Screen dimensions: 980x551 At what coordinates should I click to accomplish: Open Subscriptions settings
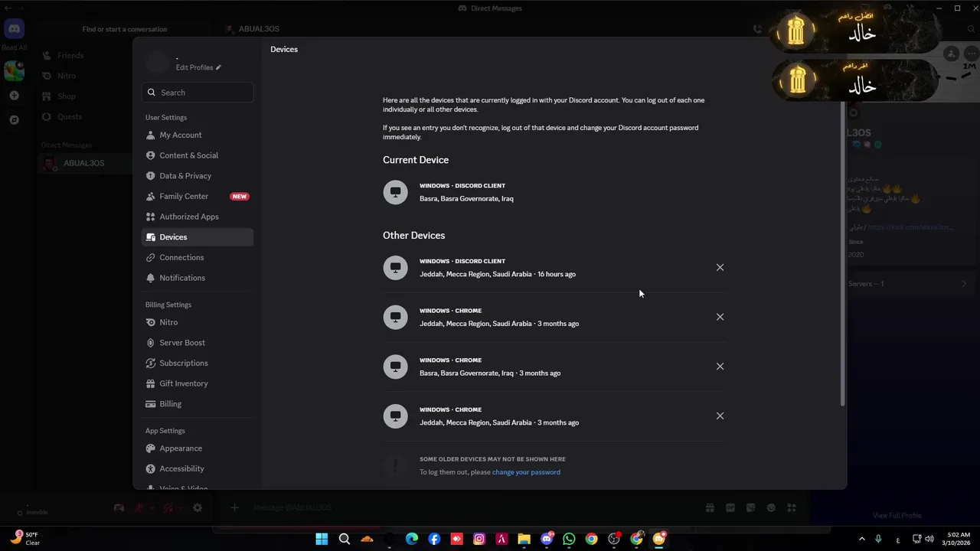point(198,363)
